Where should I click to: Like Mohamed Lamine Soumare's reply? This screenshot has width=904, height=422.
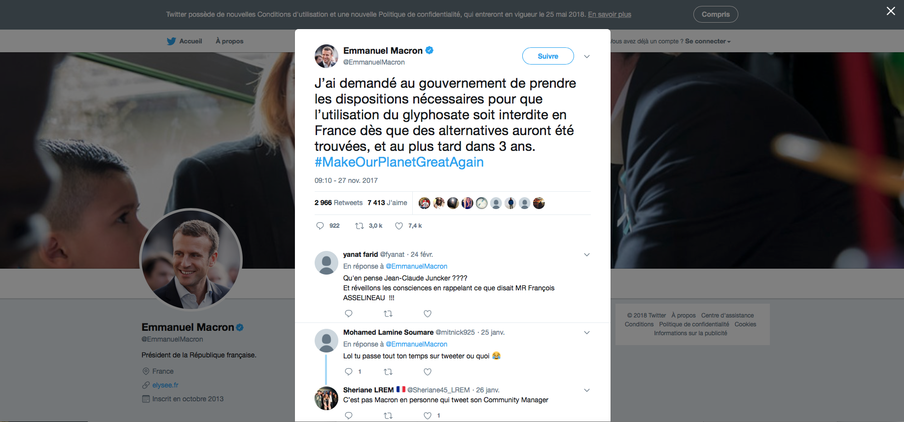coord(428,372)
